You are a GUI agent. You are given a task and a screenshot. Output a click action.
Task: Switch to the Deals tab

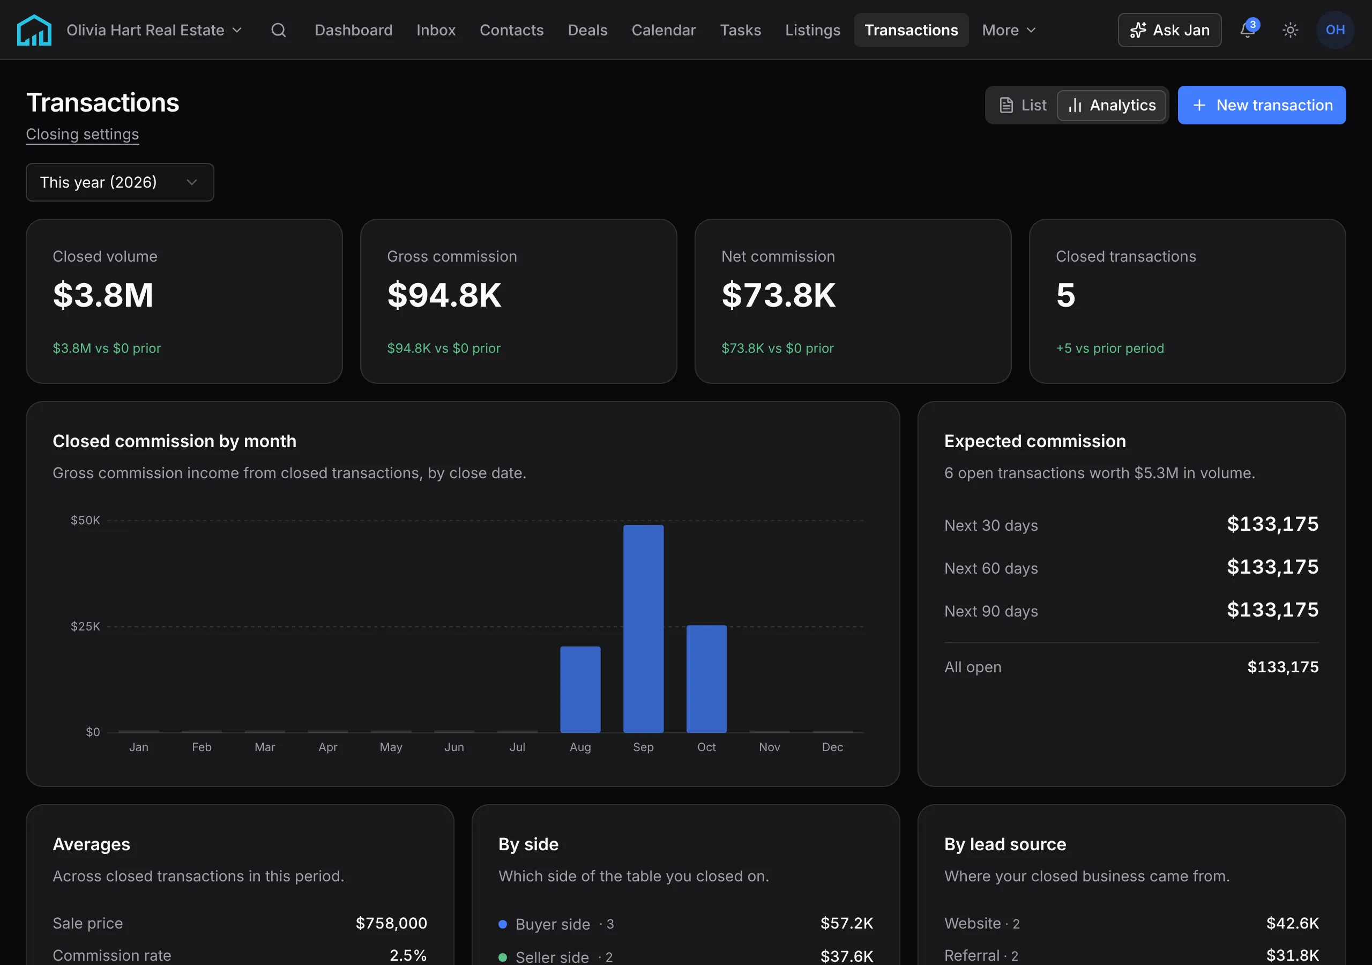(x=587, y=30)
